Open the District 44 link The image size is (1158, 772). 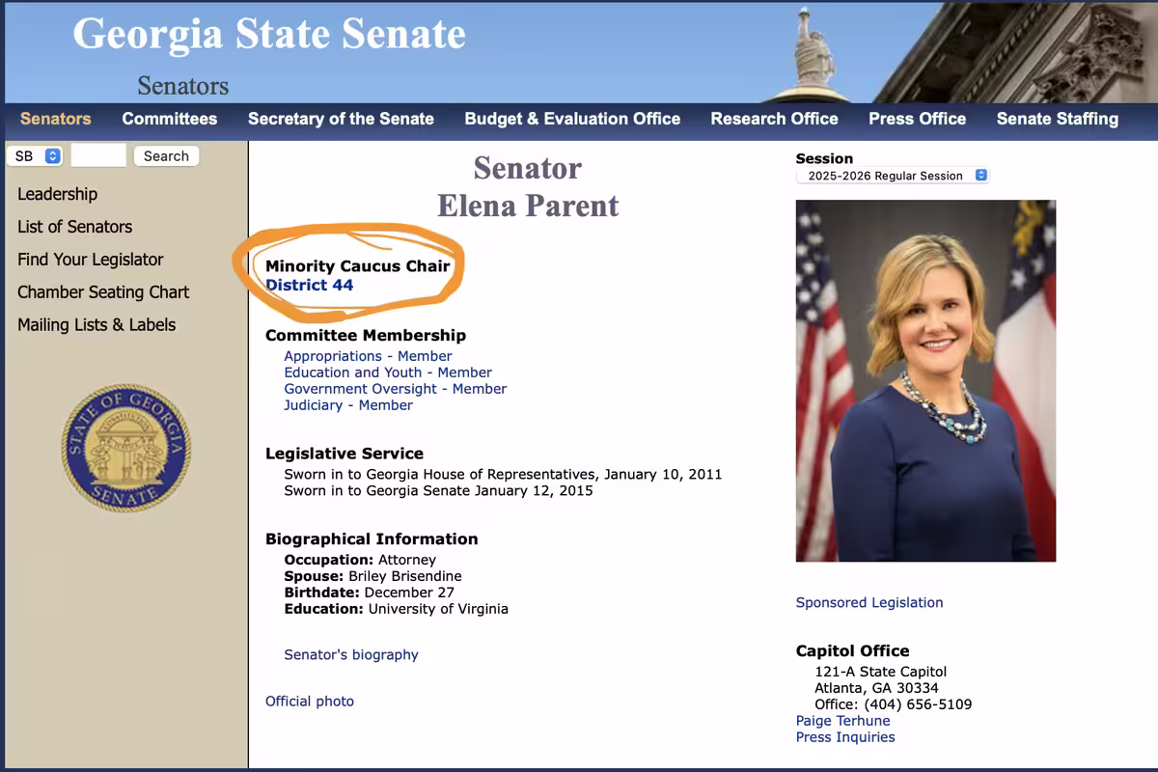click(x=309, y=285)
